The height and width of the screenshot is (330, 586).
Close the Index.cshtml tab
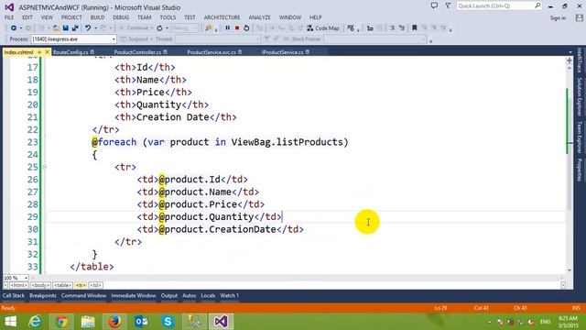pos(47,52)
